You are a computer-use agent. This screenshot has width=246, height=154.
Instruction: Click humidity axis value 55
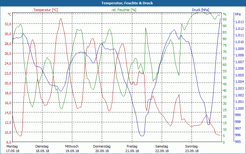[224, 71]
